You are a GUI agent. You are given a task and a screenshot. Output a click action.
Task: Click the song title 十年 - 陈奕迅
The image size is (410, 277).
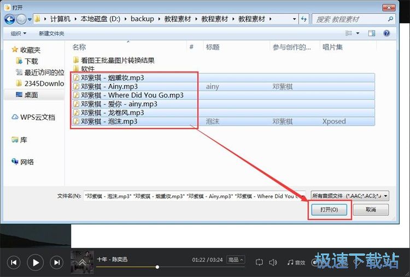pos(112,259)
